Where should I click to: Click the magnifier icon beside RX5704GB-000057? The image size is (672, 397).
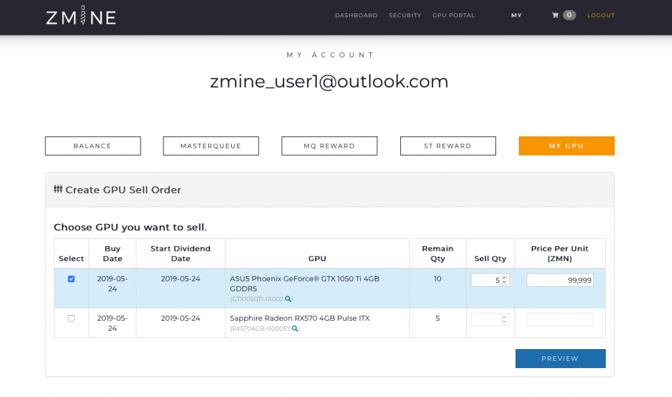(295, 328)
